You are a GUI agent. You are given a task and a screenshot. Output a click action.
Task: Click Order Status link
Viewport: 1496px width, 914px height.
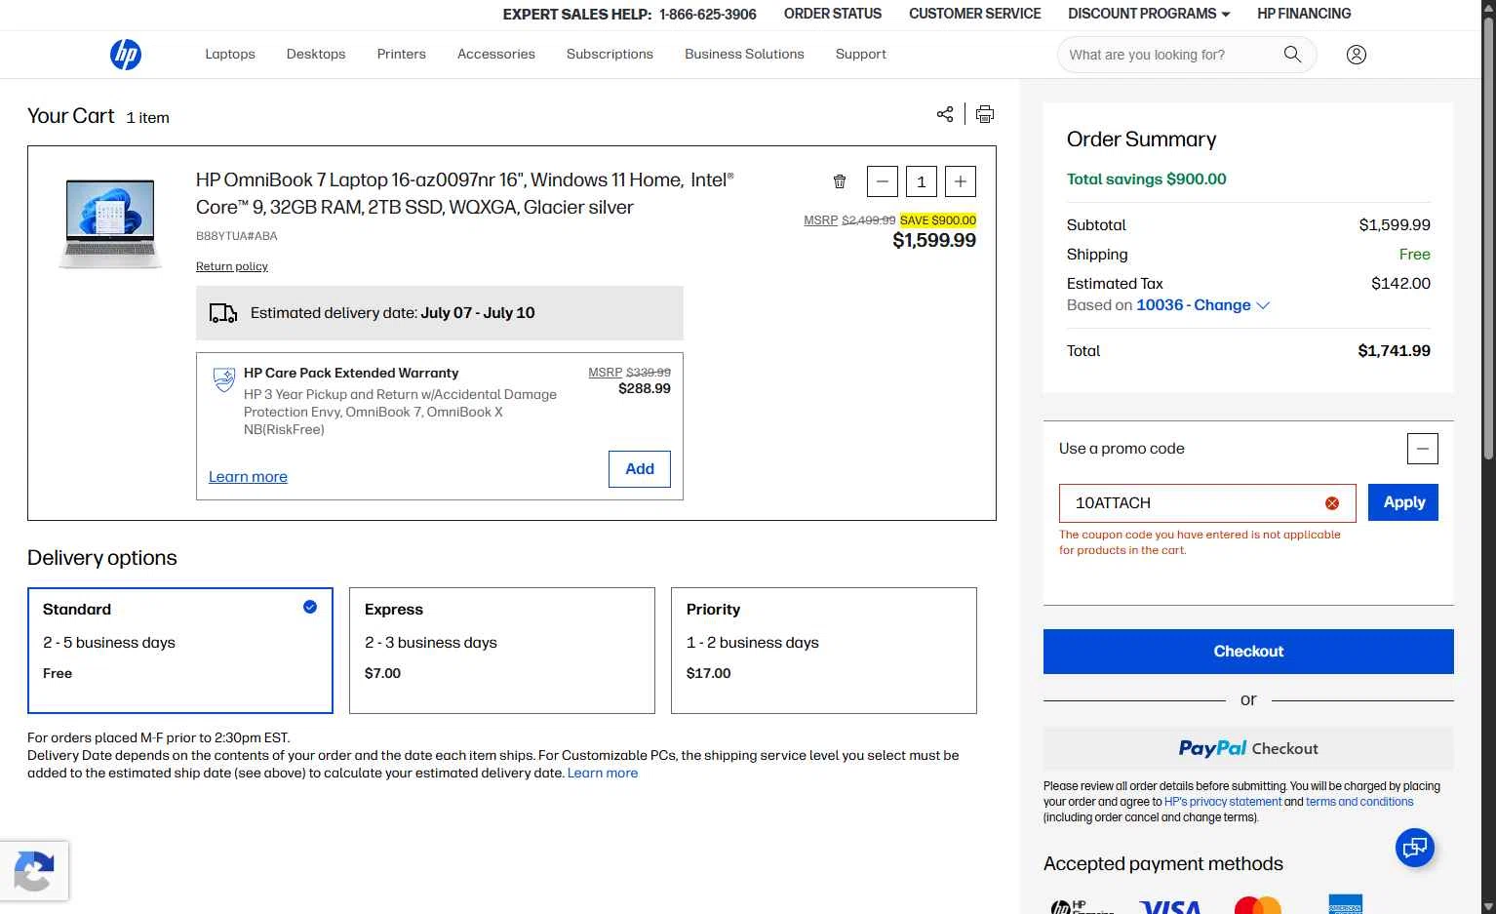point(833,14)
